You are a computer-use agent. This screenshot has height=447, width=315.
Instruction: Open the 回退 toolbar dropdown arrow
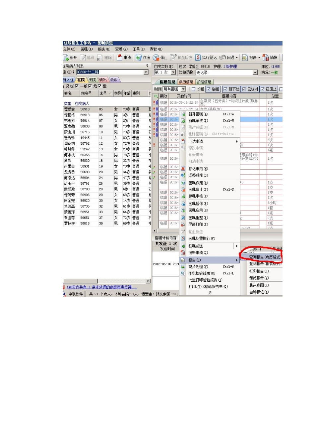tap(237, 58)
